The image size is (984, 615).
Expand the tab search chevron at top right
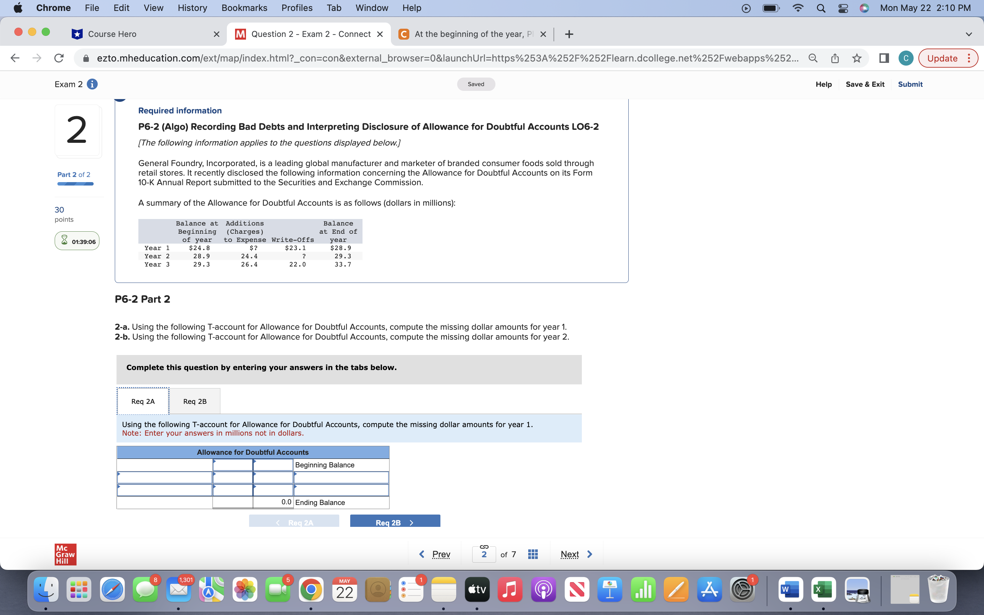pyautogui.click(x=969, y=34)
